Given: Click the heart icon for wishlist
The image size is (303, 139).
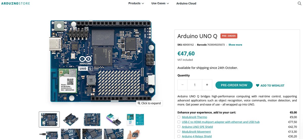Looking at the screenshot, I should [x=258, y=85].
